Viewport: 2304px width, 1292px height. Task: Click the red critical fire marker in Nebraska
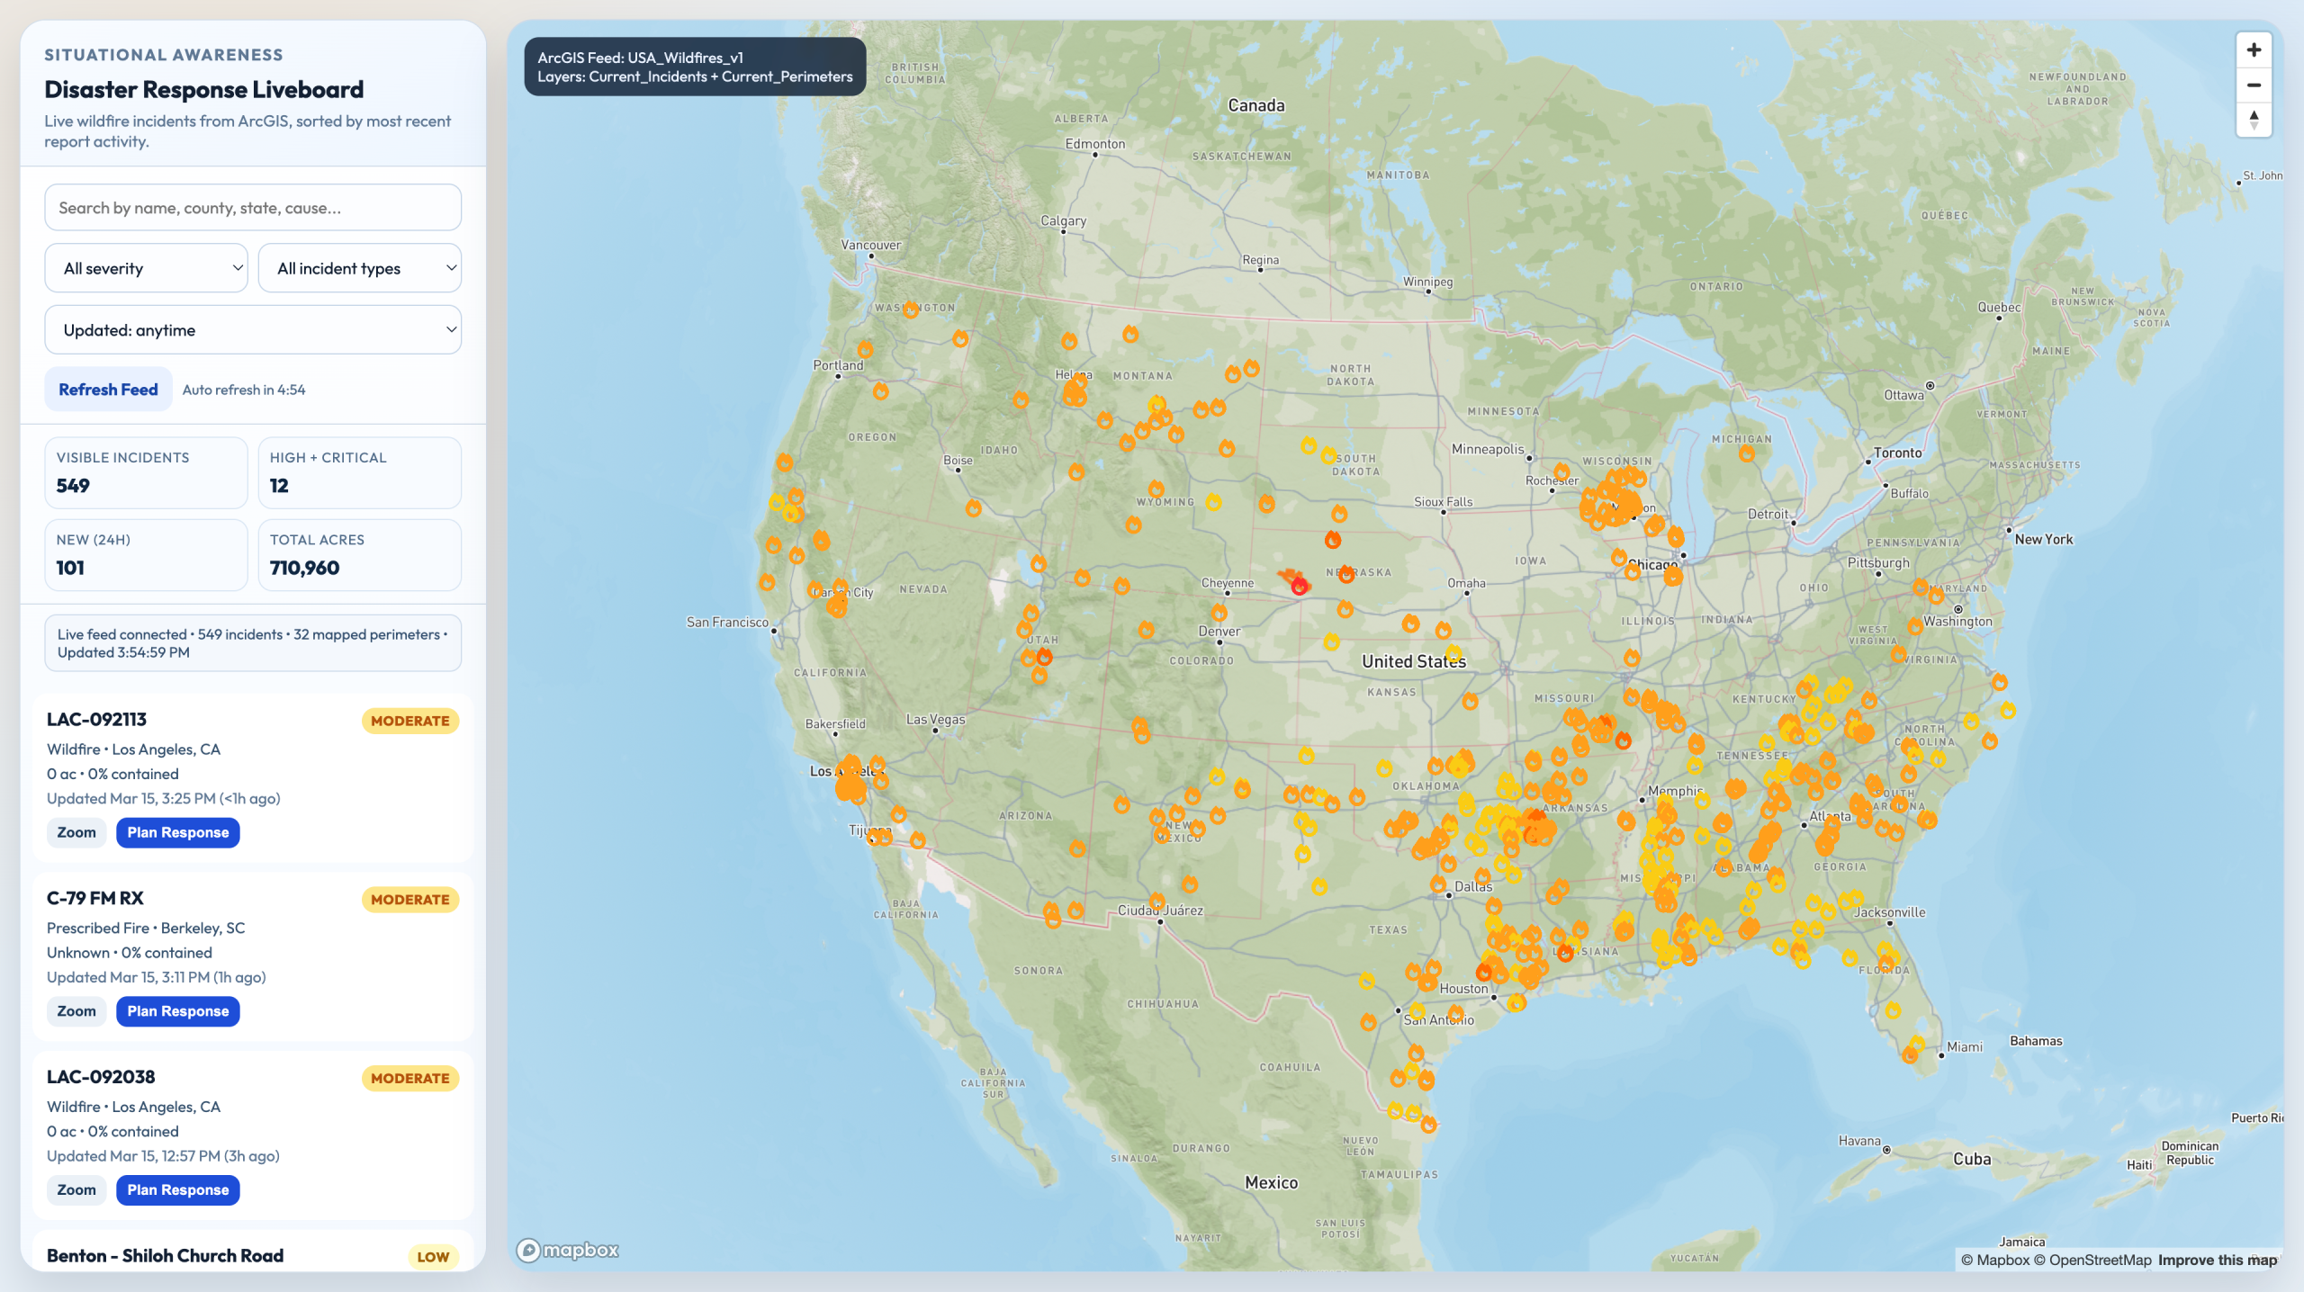(1299, 587)
